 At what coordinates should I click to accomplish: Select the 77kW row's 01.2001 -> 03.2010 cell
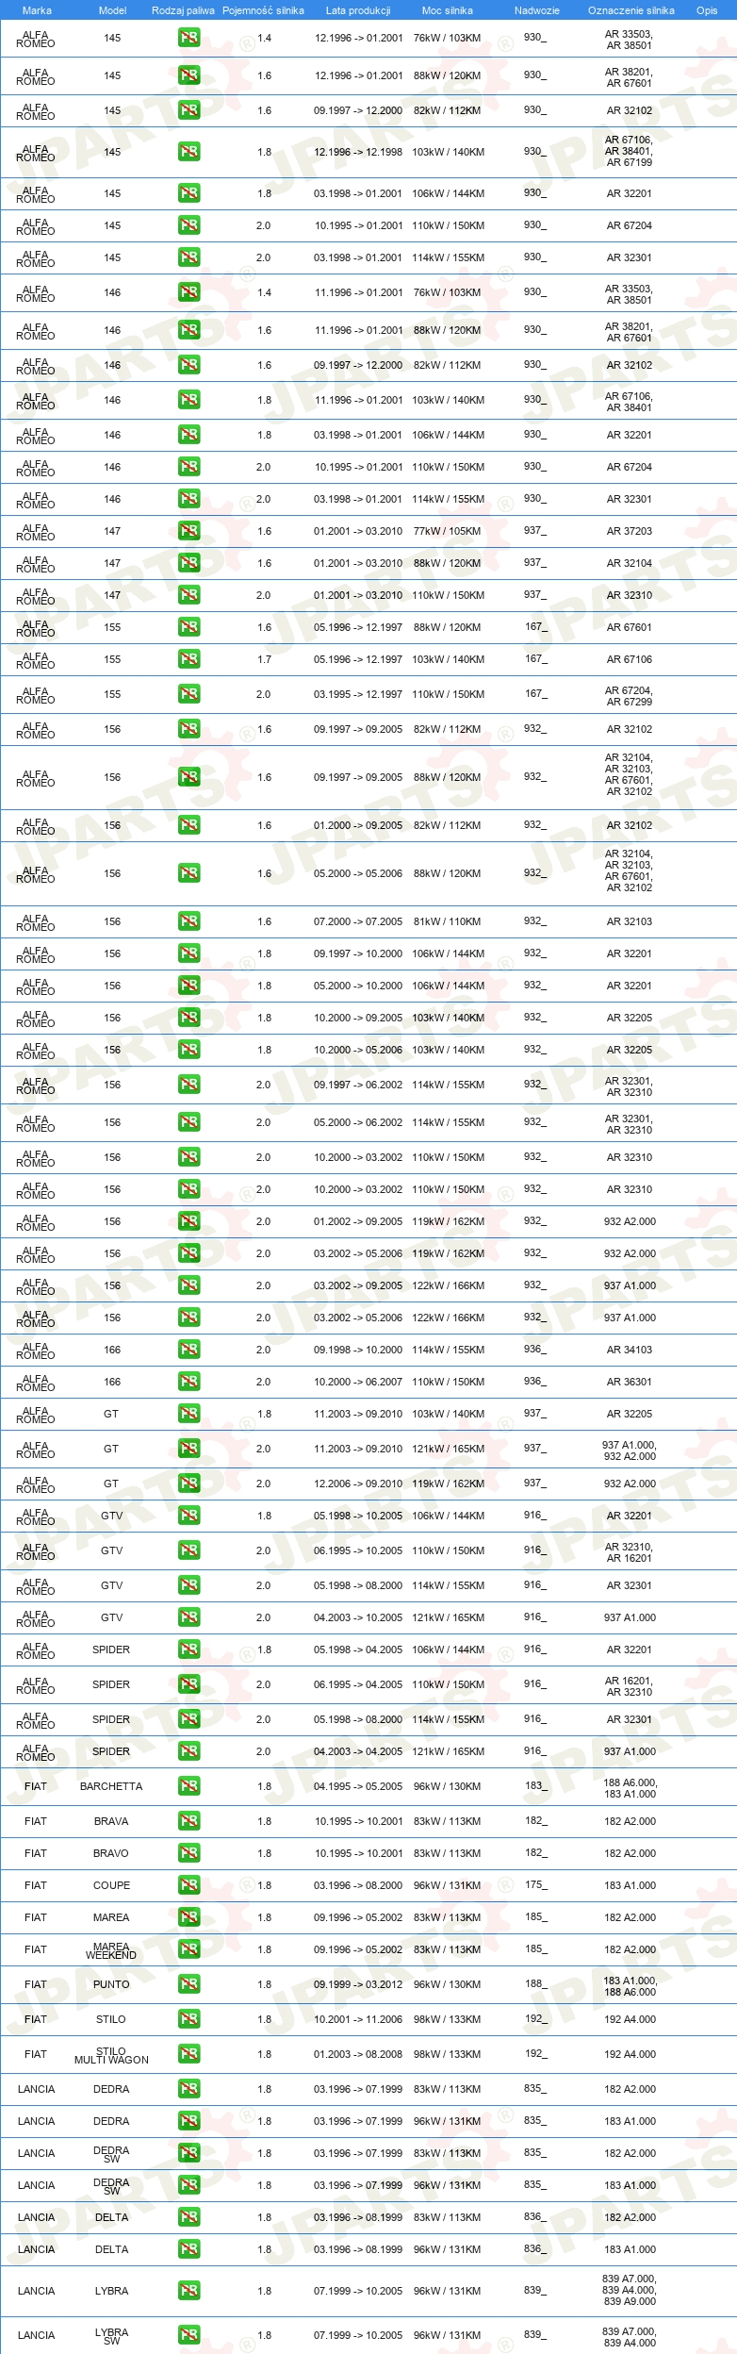[x=358, y=532]
